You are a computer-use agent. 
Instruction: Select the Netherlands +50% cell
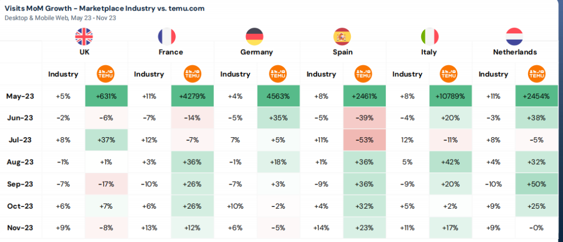pyautogui.click(x=535, y=184)
